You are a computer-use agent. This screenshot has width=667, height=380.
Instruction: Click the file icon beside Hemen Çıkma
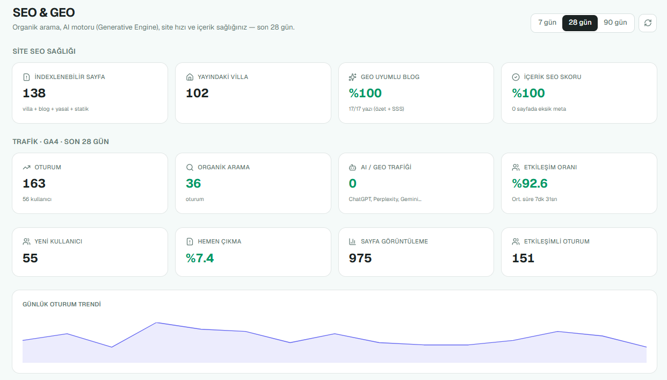pyautogui.click(x=190, y=241)
